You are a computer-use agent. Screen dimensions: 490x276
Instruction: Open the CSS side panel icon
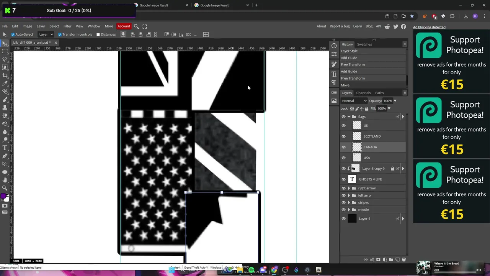tap(334, 92)
